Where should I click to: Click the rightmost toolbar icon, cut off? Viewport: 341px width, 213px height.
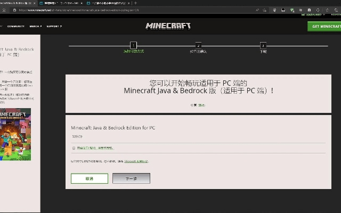pyautogui.click(x=336, y=10)
